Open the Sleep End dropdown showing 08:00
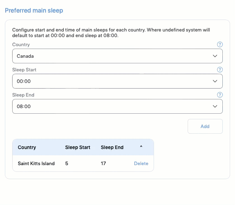Screen dimensions: 235x205 point(117,106)
